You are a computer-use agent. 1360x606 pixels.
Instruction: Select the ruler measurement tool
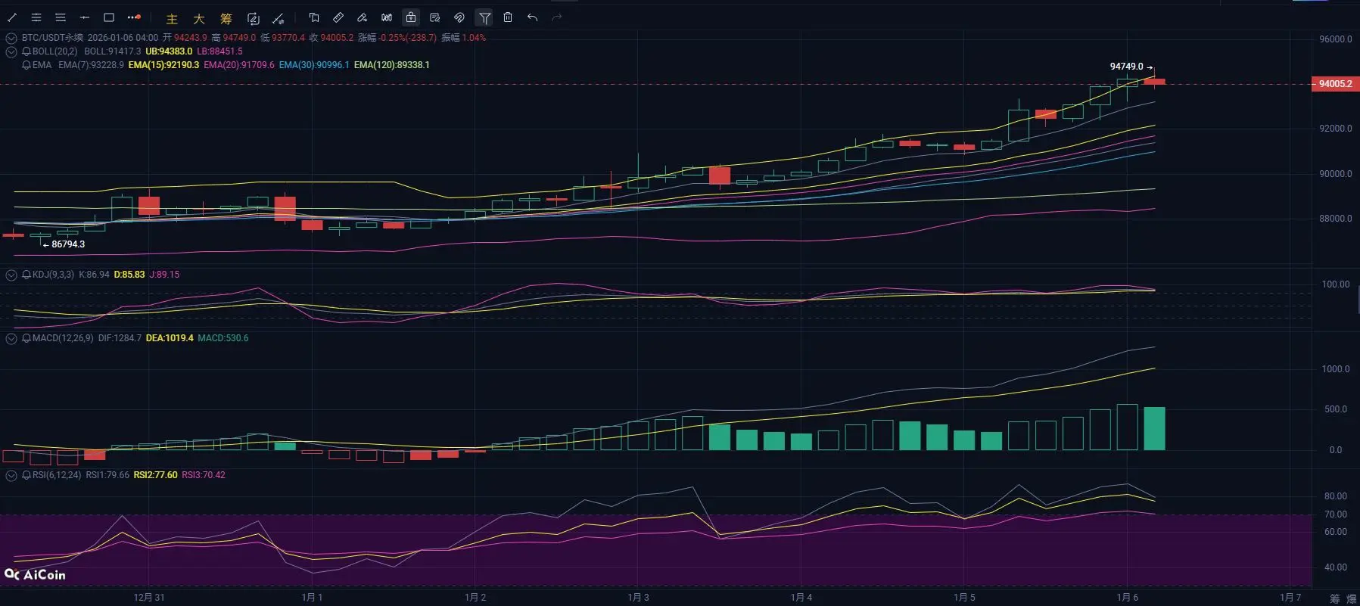(x=338, y=17)
